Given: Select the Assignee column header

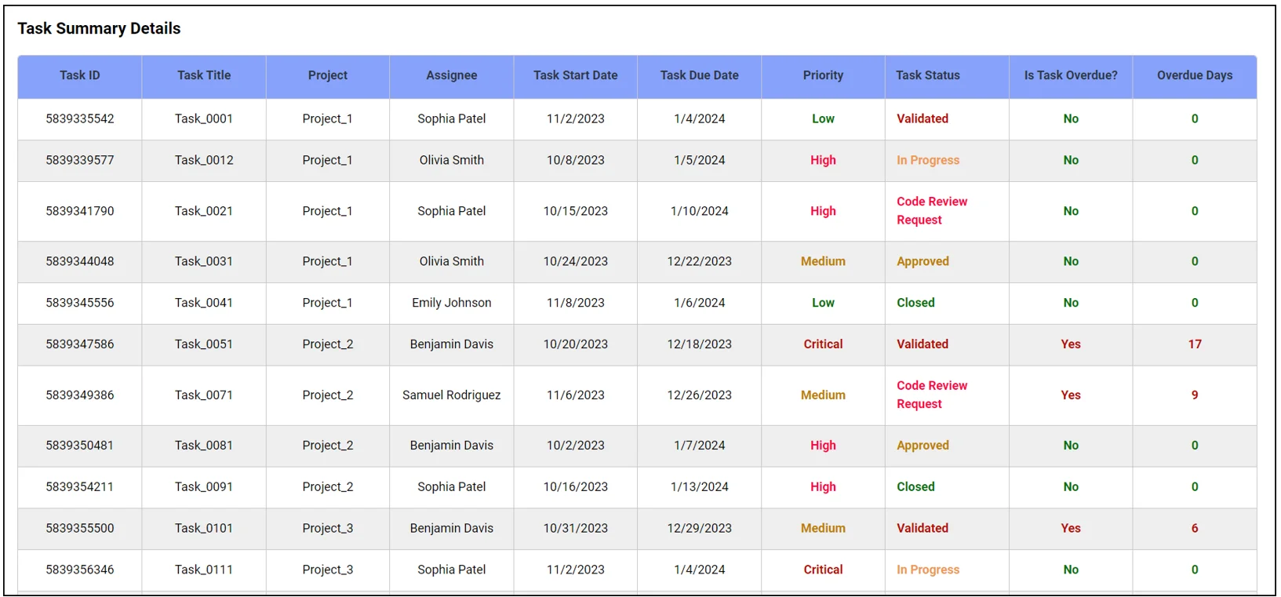Looking at the screenshot, I should pos(451,75).
